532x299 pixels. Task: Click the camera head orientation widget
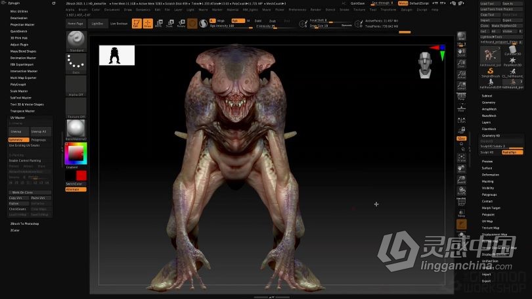[x=425, y=65]
